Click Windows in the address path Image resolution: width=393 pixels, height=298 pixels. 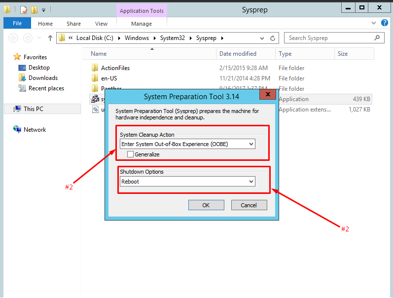tap(137, 38)
